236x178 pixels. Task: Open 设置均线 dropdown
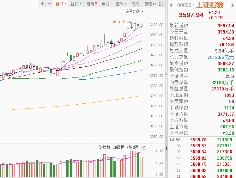(x=134, y=11)
